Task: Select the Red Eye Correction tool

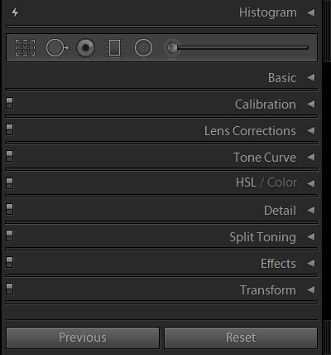Action: 85,48
